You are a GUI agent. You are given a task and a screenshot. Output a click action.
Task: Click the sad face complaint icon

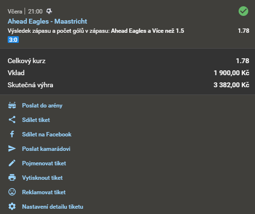click(12, 192)
